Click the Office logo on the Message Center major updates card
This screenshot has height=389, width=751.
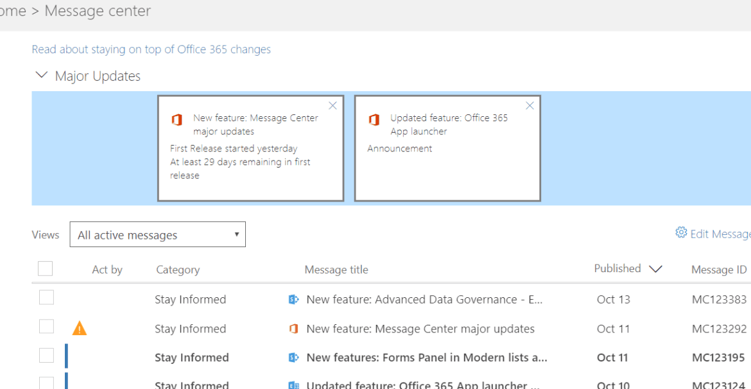point(178,119)
